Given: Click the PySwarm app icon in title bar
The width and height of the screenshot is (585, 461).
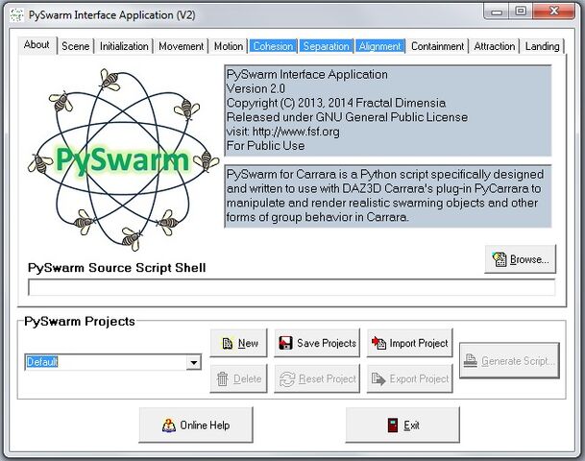Looking at the screenshot, I should coord(16,15).
